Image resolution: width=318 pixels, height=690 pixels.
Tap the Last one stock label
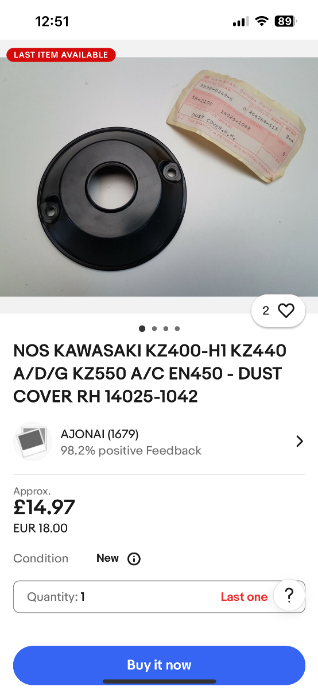pyautogui.click(x=244, y=597)
